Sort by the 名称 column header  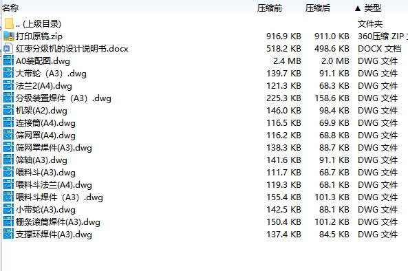[x=10, y=8]
